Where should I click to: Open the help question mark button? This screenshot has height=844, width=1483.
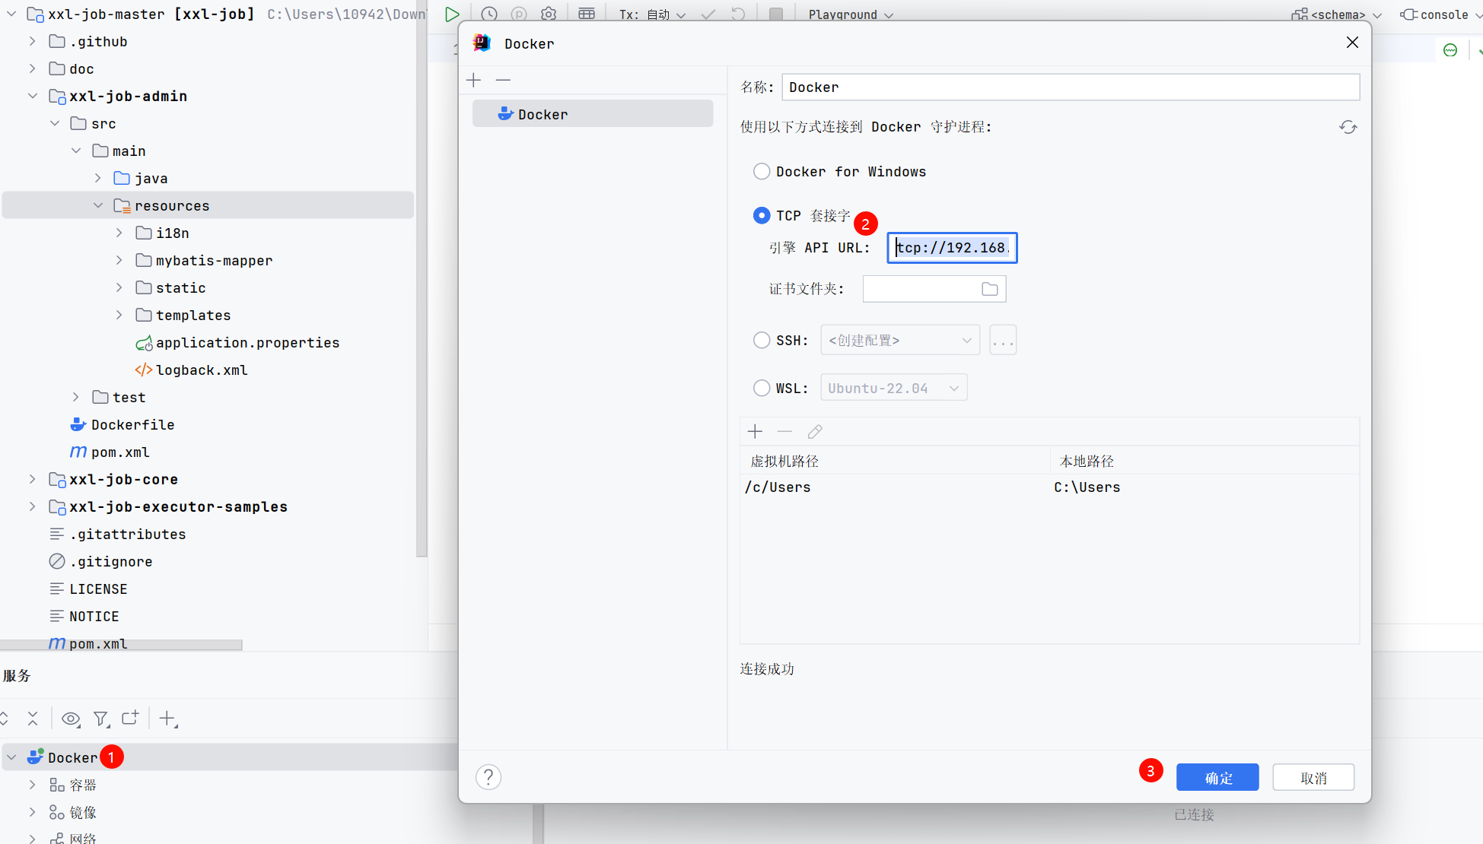[x=488, y=777]
